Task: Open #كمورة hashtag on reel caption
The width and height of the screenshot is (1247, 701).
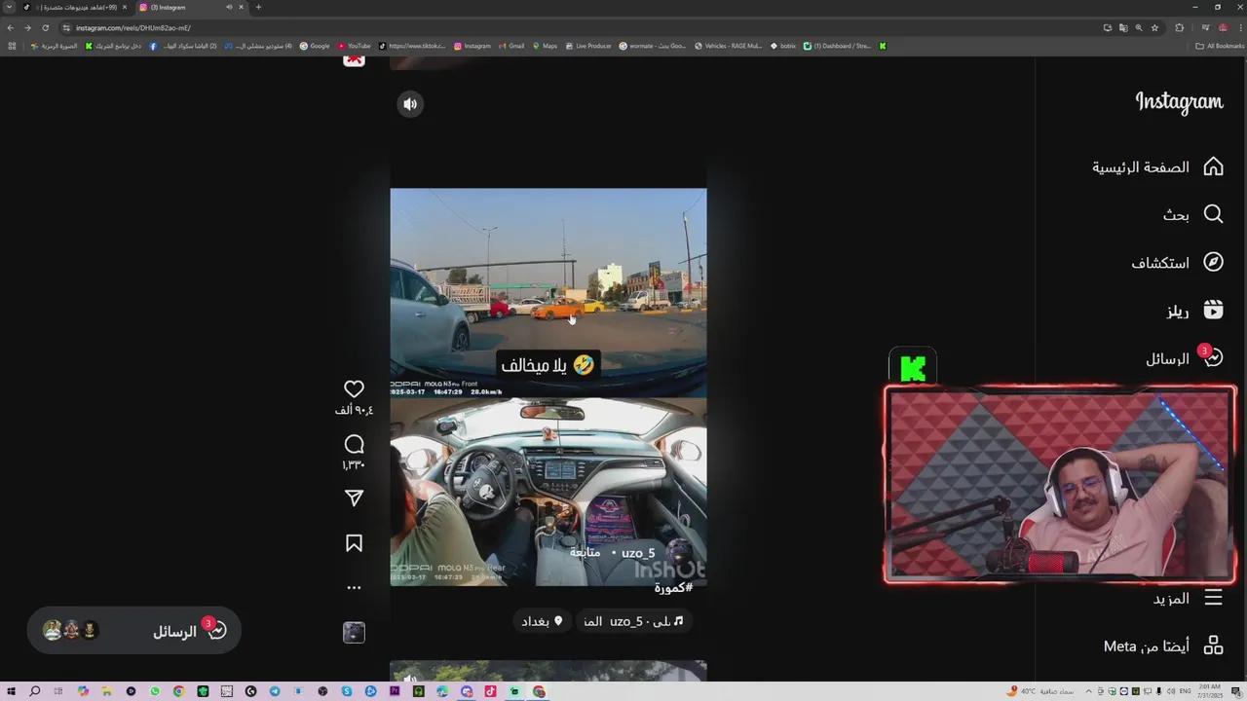Action: tap(673, 588)
